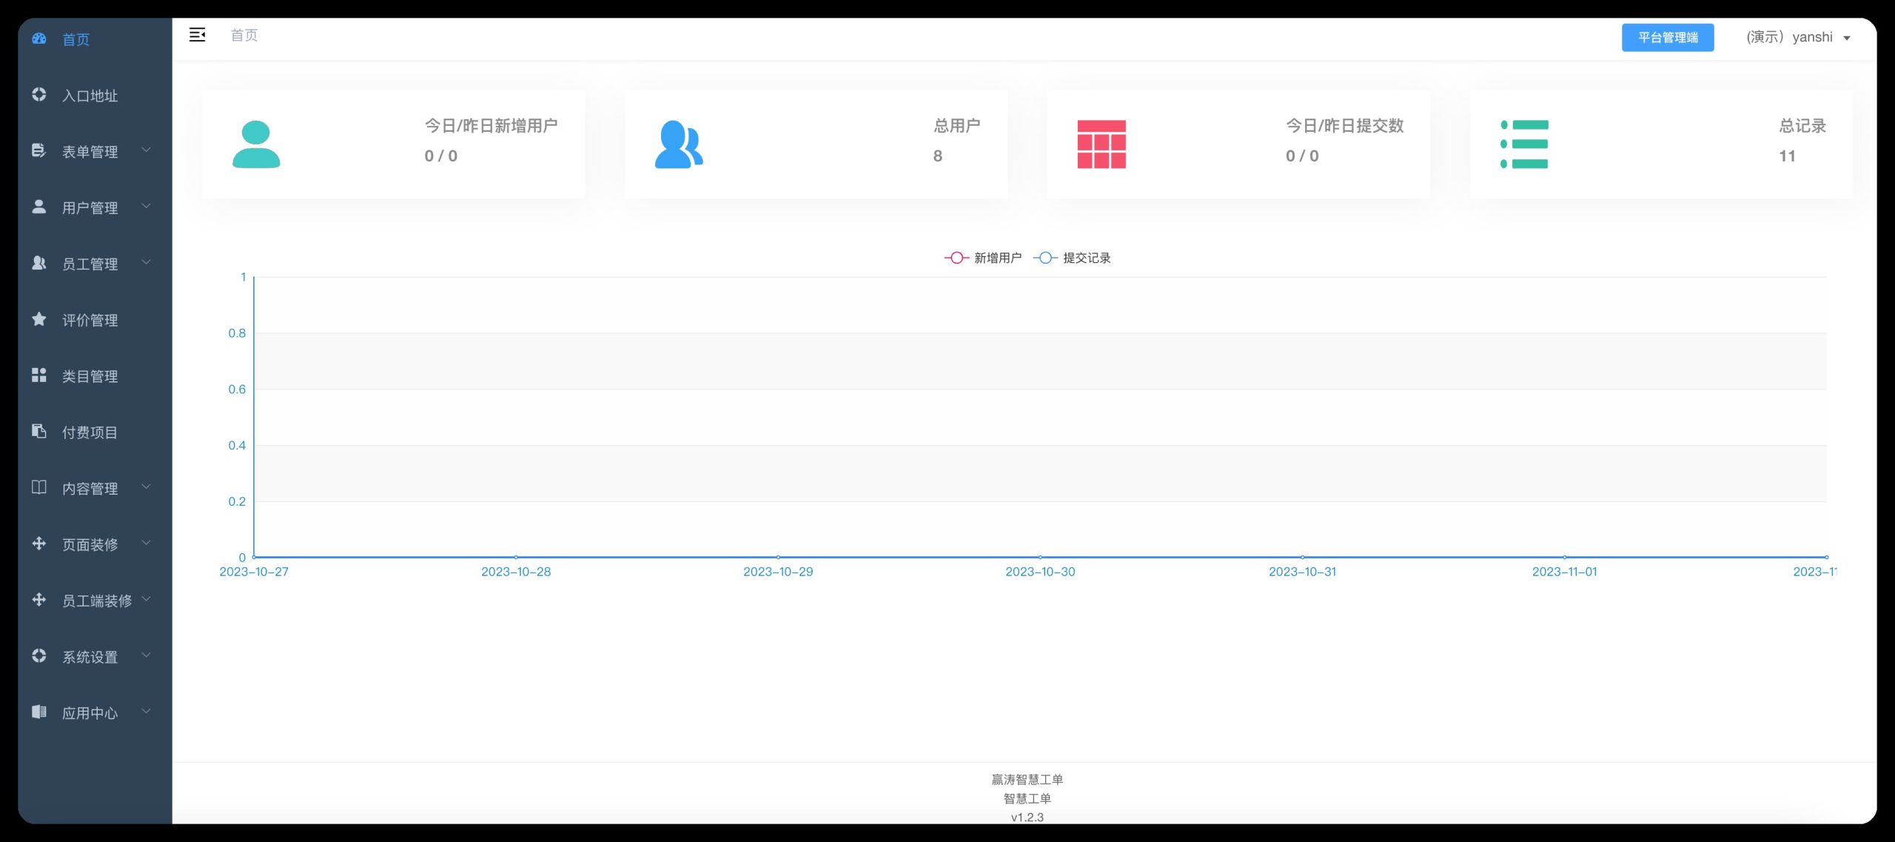Screen dimensions: 1895x842
Task: Click the red table grid icon
Action: click(1101, 144)
